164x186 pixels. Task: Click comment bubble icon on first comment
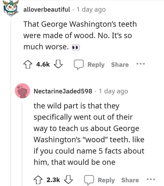[x=79, y=64]
